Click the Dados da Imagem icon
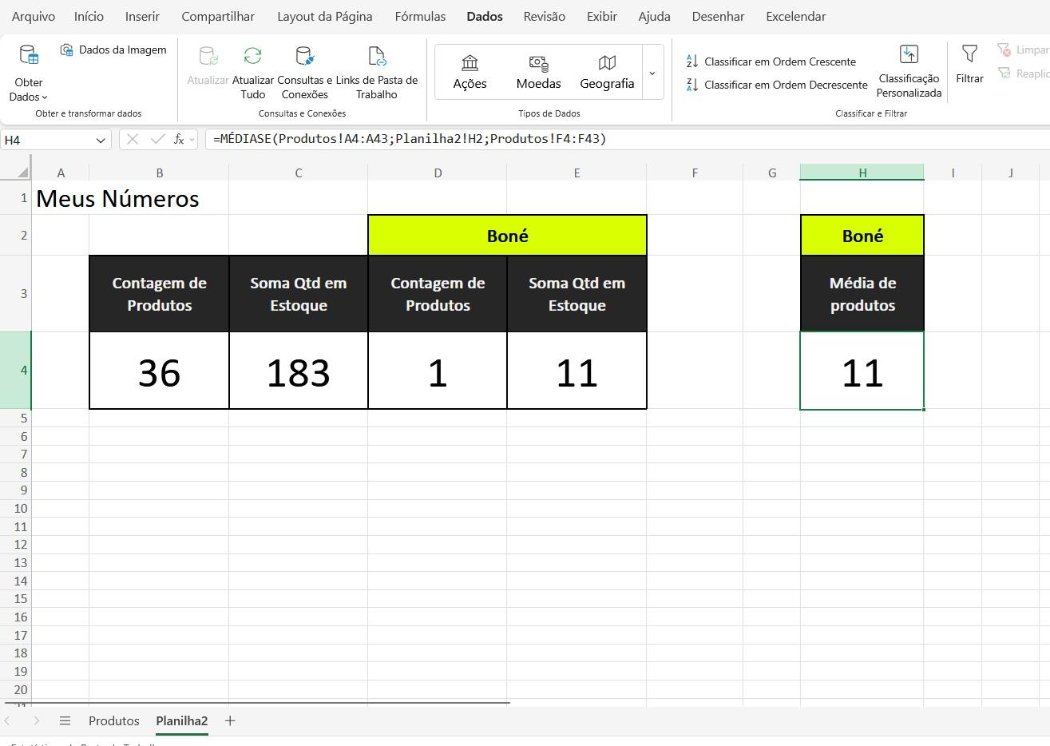The height and width of the screenshot is (746, 1050). tap(67, 50)
